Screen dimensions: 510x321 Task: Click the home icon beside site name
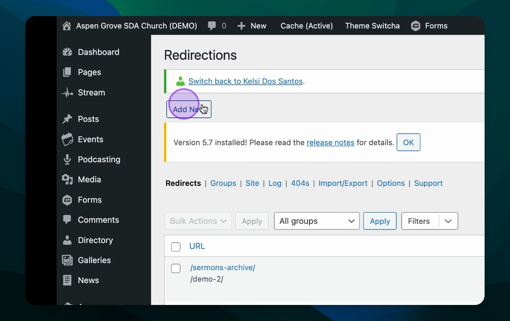click(x=67, y=26)
